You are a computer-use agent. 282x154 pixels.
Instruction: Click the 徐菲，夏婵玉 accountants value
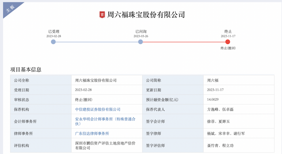(218, 121)
